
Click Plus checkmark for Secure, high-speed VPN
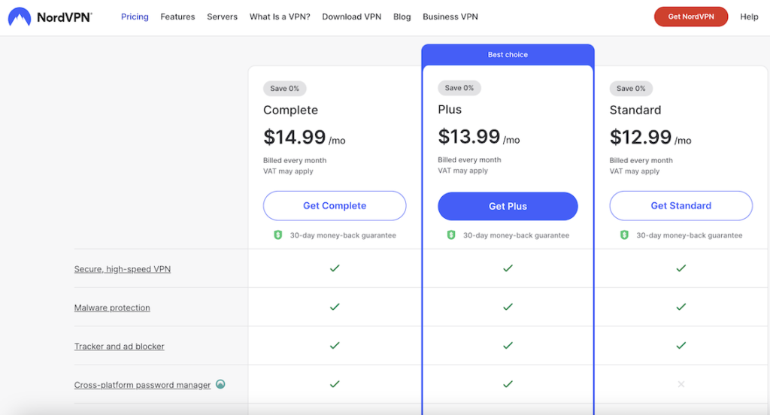[508, 268]
